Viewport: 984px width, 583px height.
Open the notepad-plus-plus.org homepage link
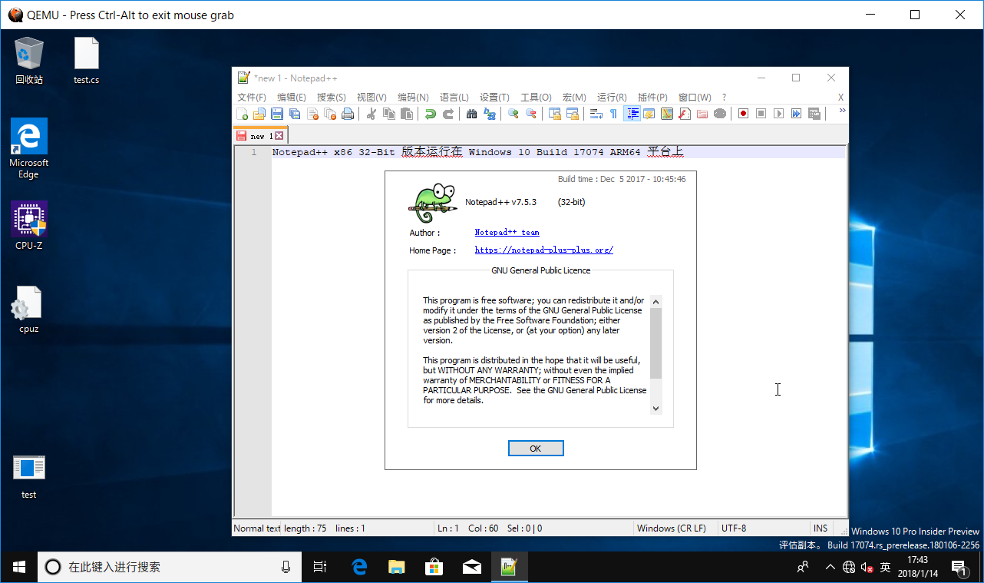coord(543,250)
